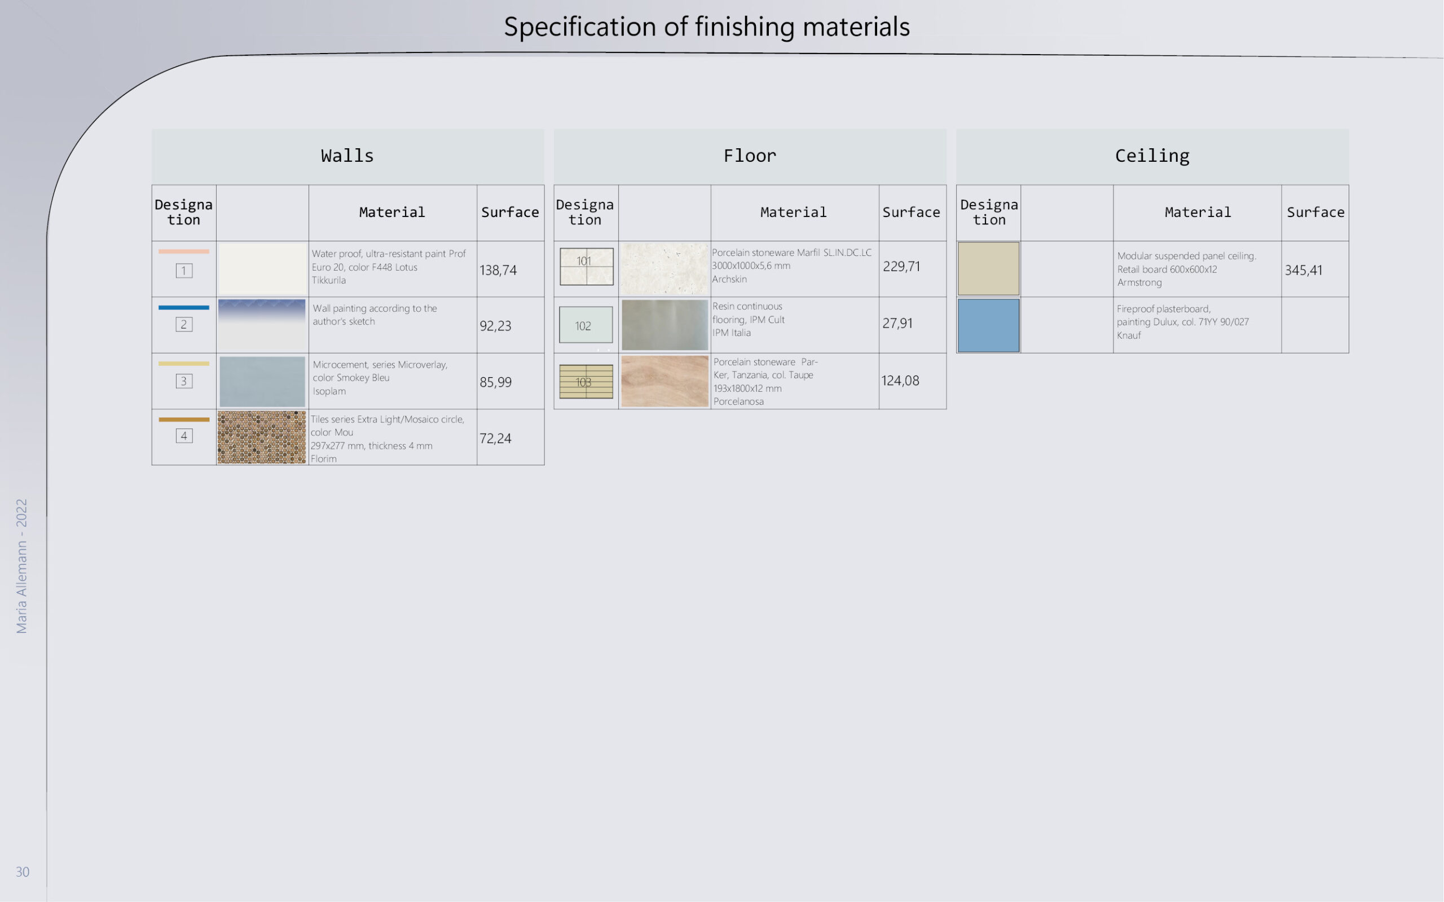Click the gradient wall painting thumbnail
The image size is (1444, 902).
pos(262,325)
